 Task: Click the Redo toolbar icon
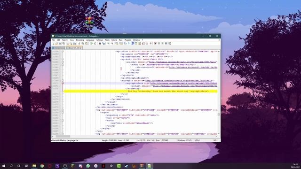coord(95,44)
